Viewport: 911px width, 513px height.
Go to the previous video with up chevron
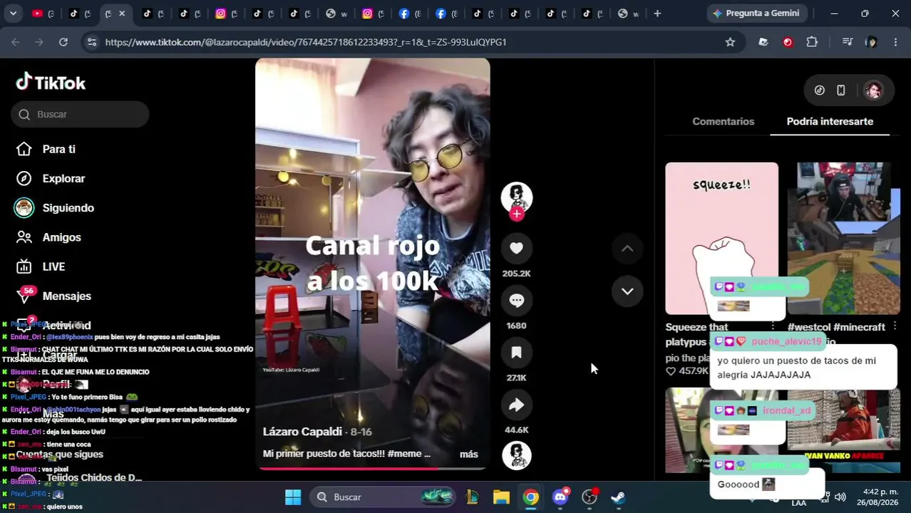coord(627,249)
